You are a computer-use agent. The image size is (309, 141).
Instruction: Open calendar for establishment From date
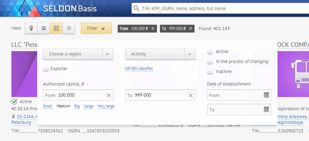click(266, 95)
